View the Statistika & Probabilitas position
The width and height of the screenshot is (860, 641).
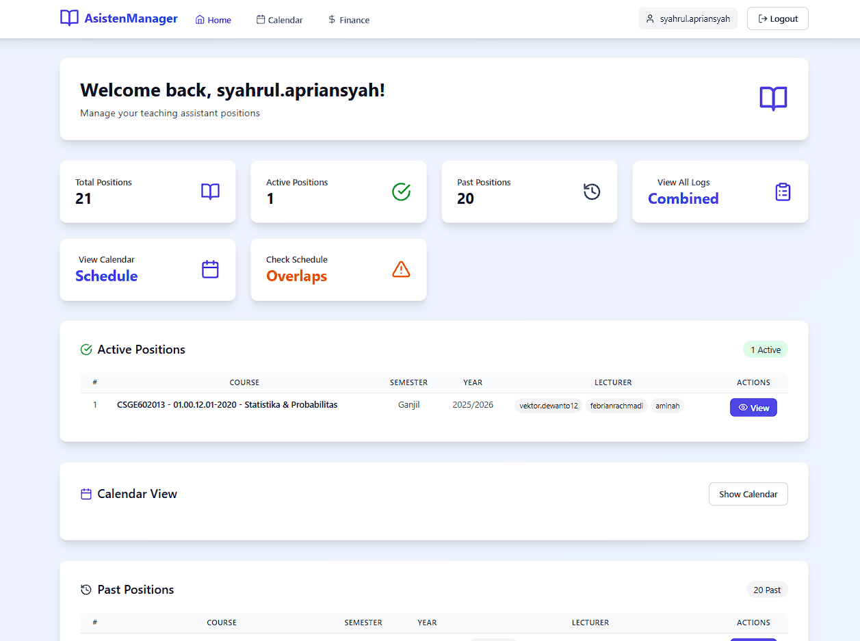click(753, 408)
